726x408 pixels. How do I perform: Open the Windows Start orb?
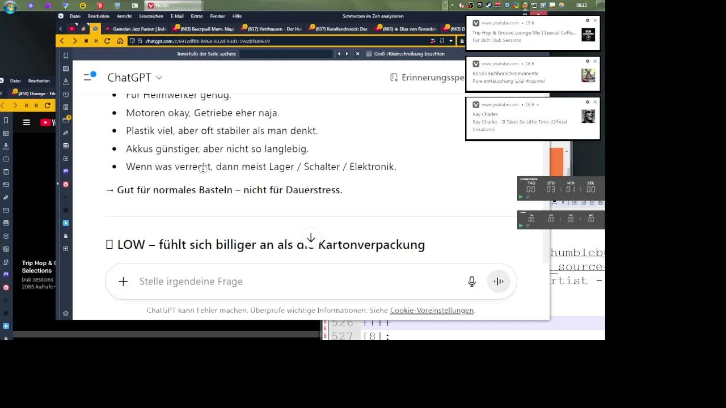tap(10, 7)
